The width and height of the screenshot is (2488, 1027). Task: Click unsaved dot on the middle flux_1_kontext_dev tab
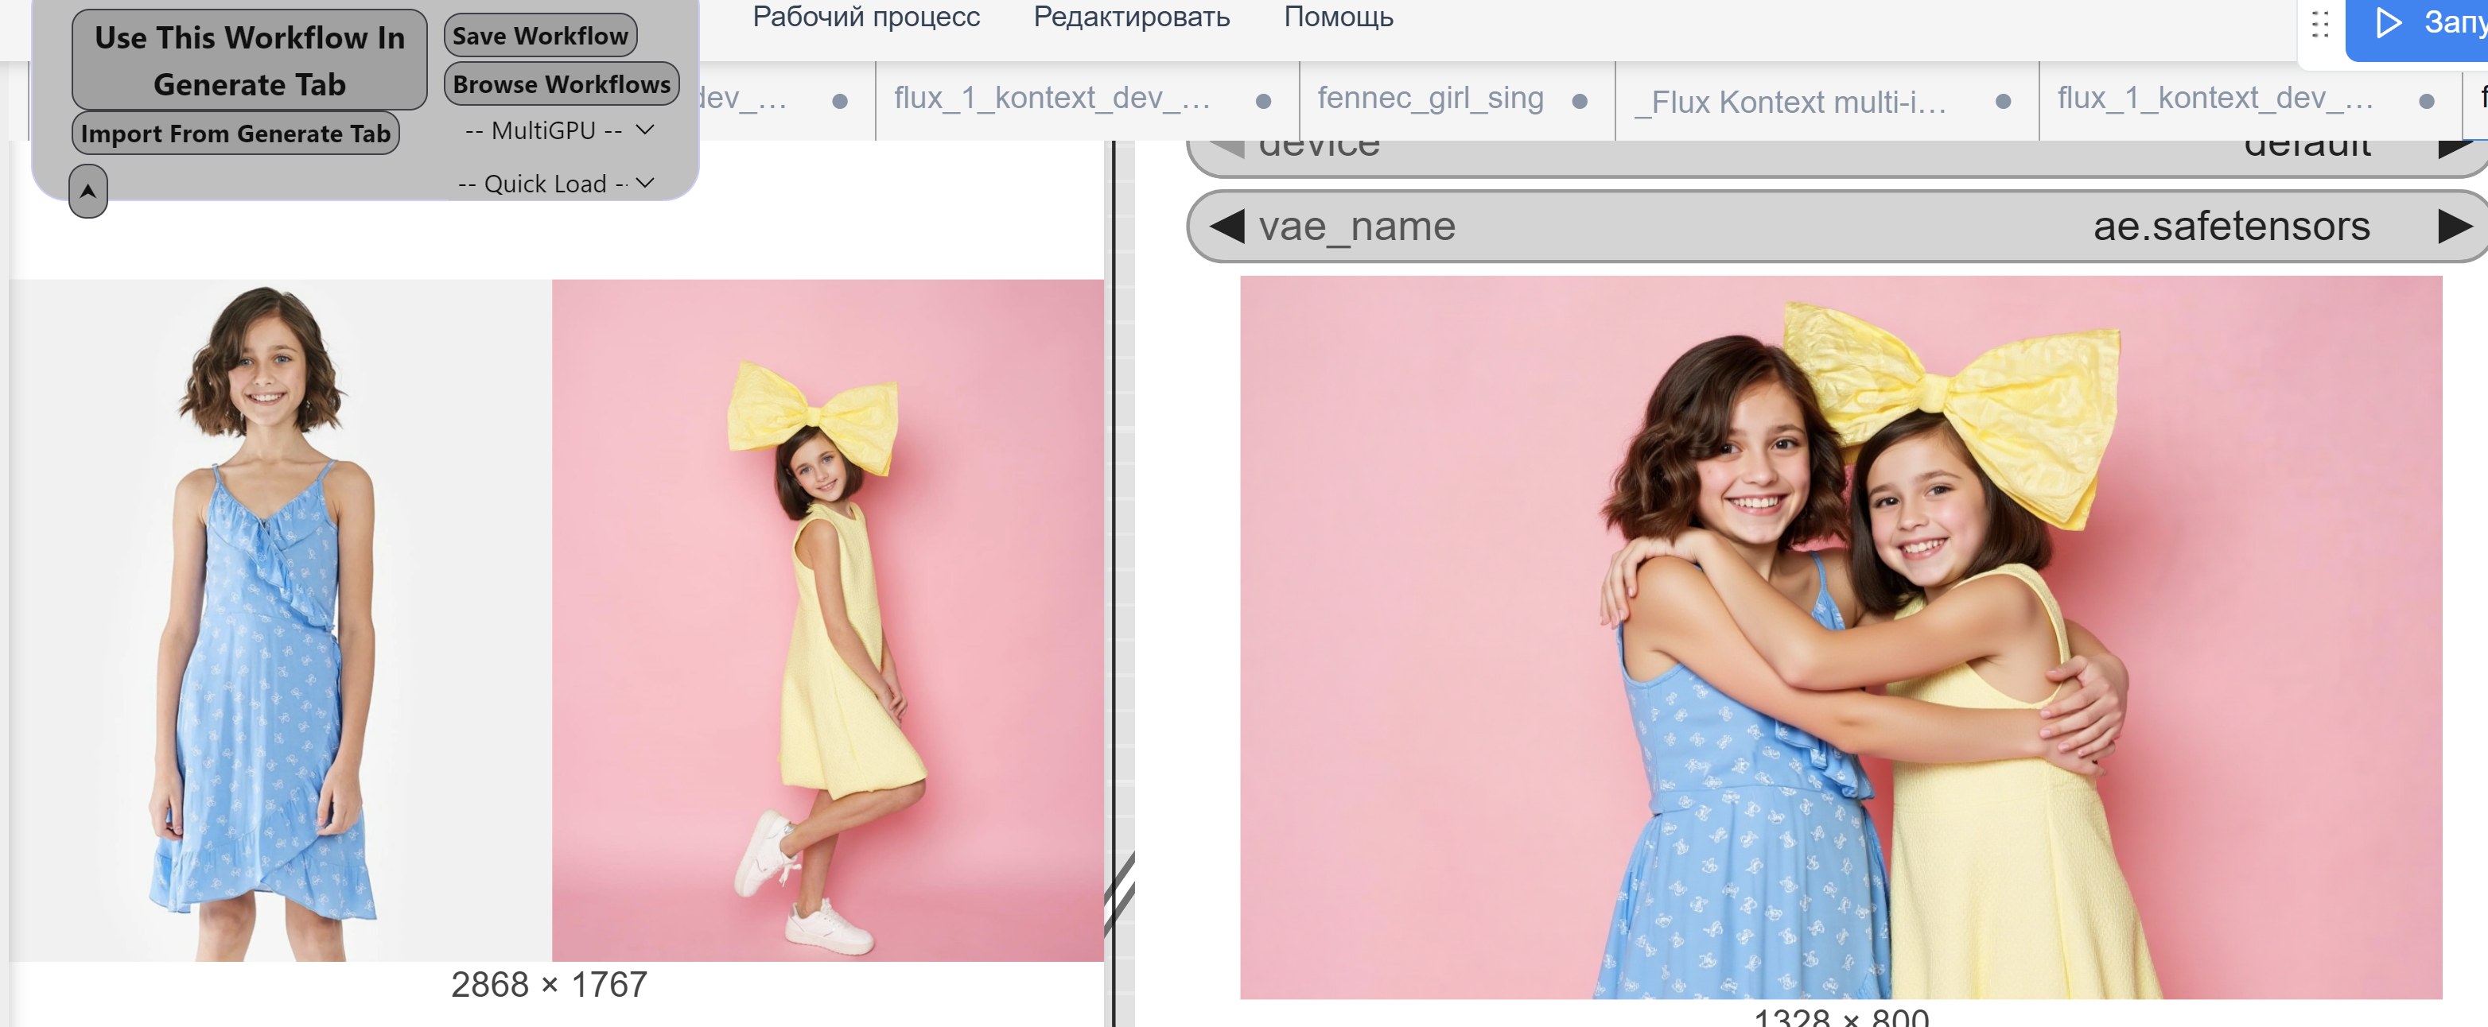click(x=1263, y=102)
